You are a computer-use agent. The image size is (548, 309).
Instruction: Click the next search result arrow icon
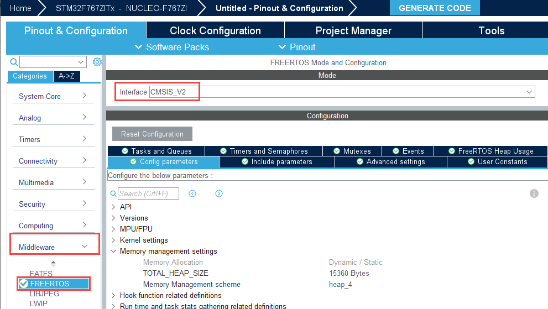(219, 193)
